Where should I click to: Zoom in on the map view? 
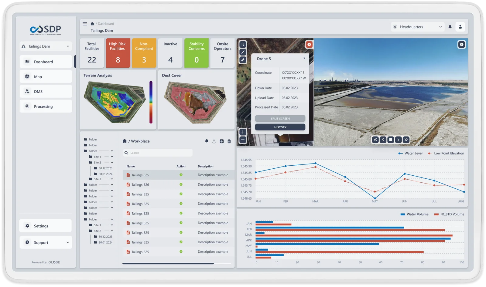(x=243, y=132)
